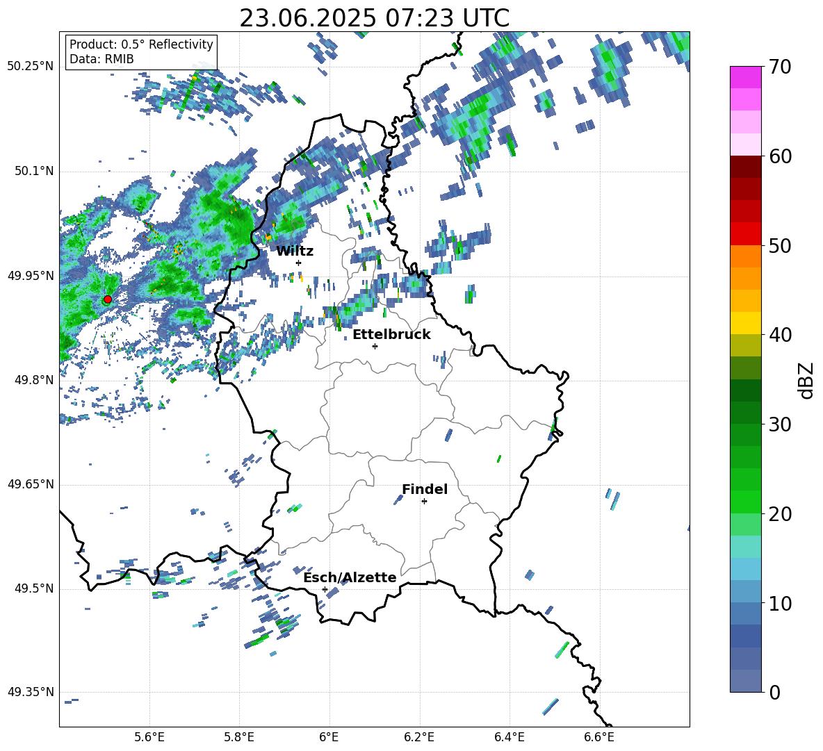The image size is (823, 751).
Task: Click the Findel city label
Action: pyautogui.click(x=425, y=489)
